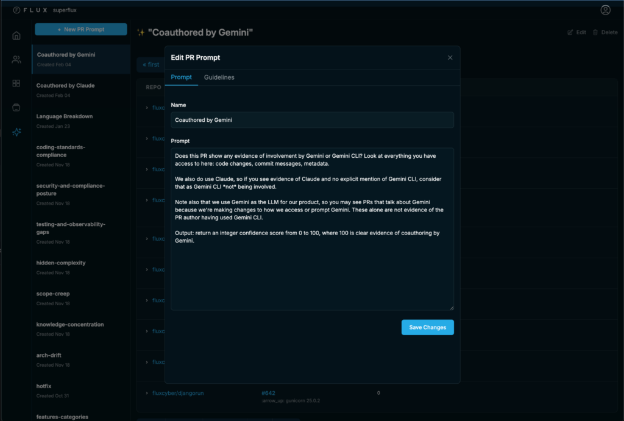Image resolution: width=624 pixels, height=421 pixels.
Task: Open the repository bucket icon in sidebar
Action: click(16, 107)
